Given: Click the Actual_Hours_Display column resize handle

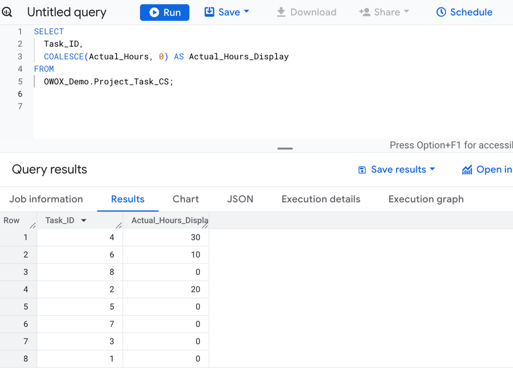Looking at the screenshot, I should (205, 225).
